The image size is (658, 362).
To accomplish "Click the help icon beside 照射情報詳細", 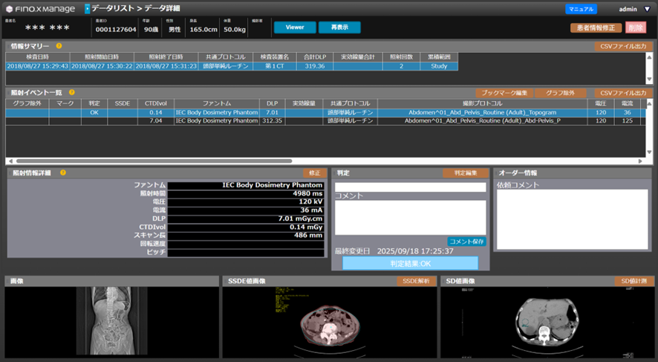I will pos(63,172).
